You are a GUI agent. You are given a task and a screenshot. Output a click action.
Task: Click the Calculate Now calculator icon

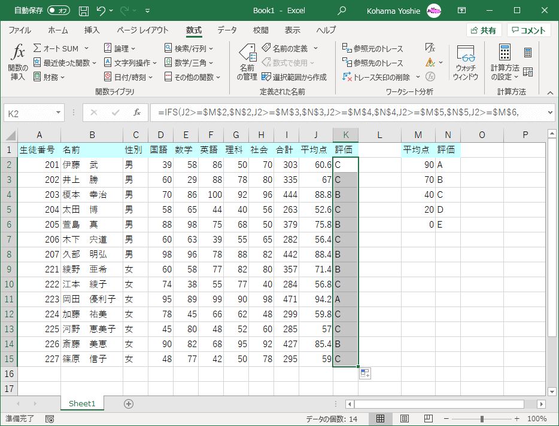(x=528, y=53)
